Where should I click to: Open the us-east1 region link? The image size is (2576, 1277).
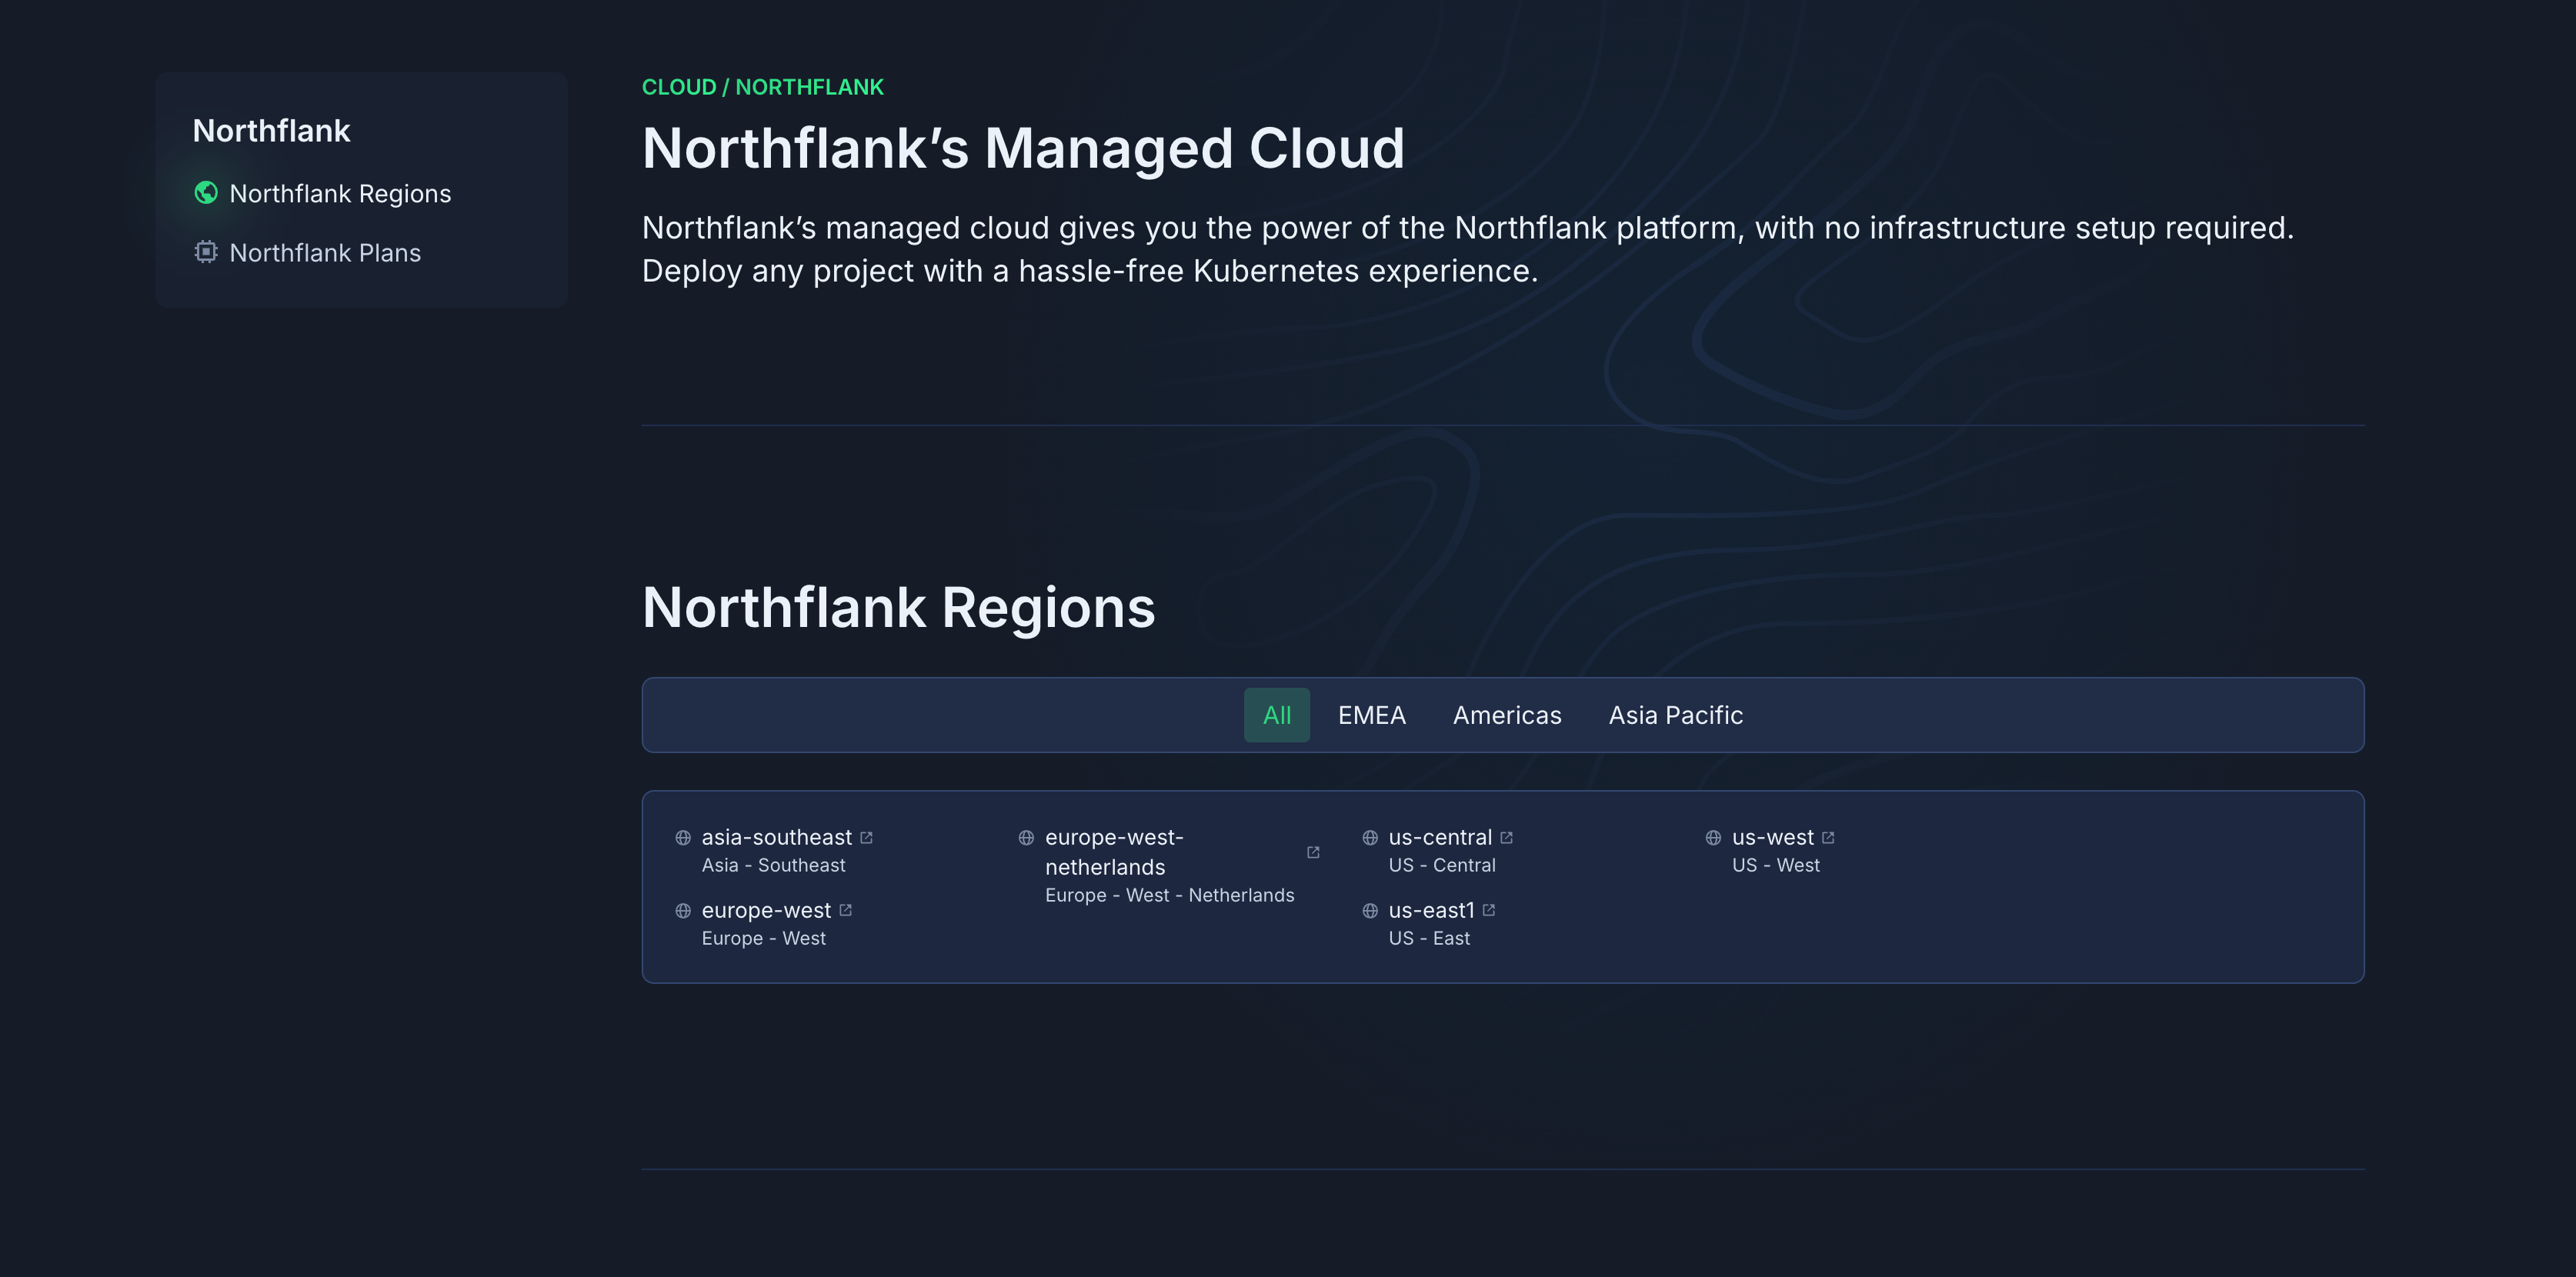click(x=1432, y=911)
